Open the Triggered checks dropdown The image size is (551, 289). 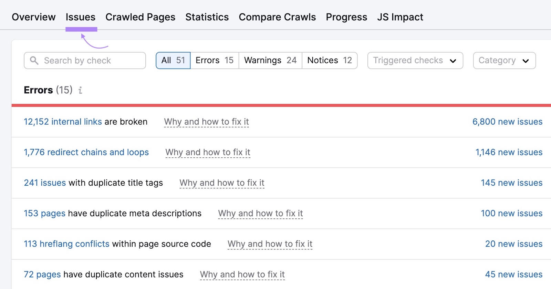coord(414,60)
